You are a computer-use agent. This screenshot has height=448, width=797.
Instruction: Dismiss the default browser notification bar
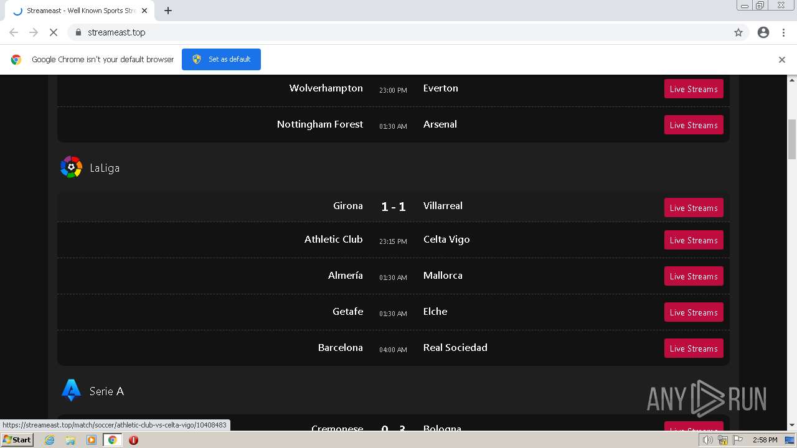coord(782,60)
